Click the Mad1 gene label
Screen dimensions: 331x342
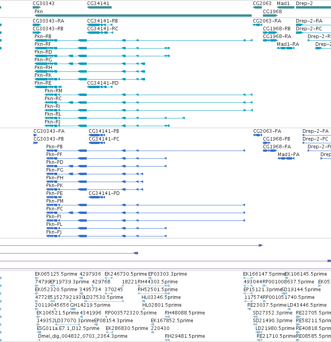pyautogui.click(x=283, y=3)
